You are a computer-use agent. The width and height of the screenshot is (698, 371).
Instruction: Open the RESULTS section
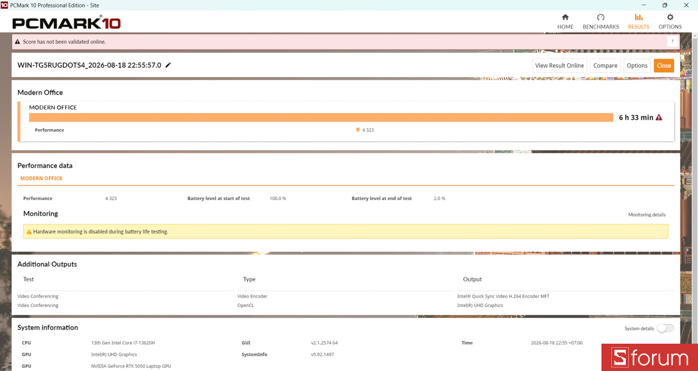pyautogui.click(x=639, y=22)
